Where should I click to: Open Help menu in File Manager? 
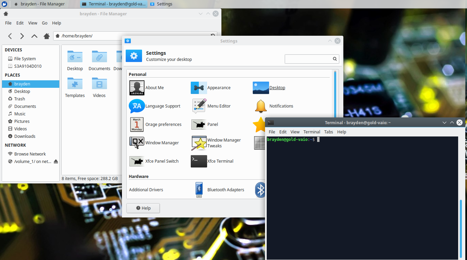(x=57, y=23)
